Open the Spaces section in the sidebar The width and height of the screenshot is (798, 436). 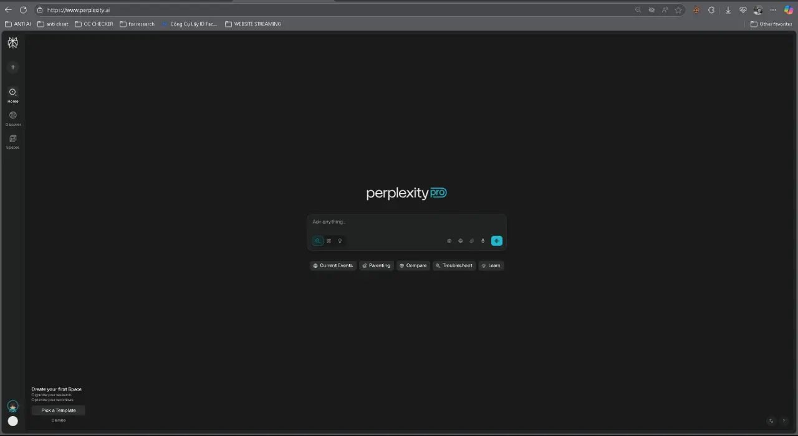(x=12, y=142)
